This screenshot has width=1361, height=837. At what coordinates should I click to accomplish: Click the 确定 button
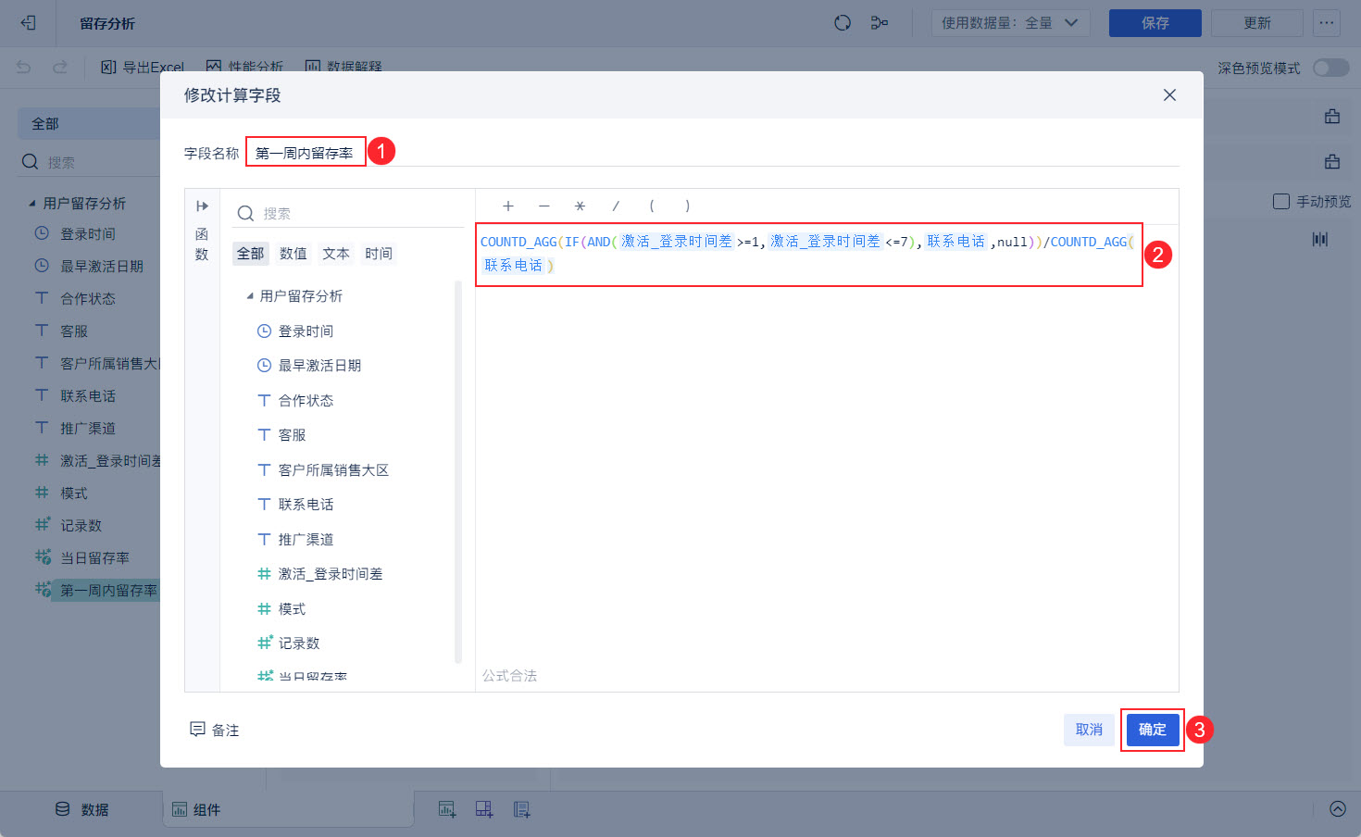pos(1153,730)
